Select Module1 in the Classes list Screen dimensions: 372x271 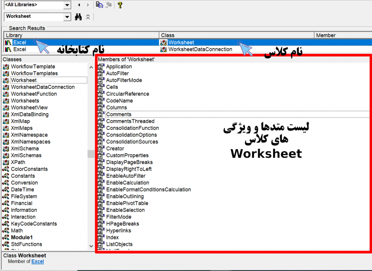[x=22, y=238]
